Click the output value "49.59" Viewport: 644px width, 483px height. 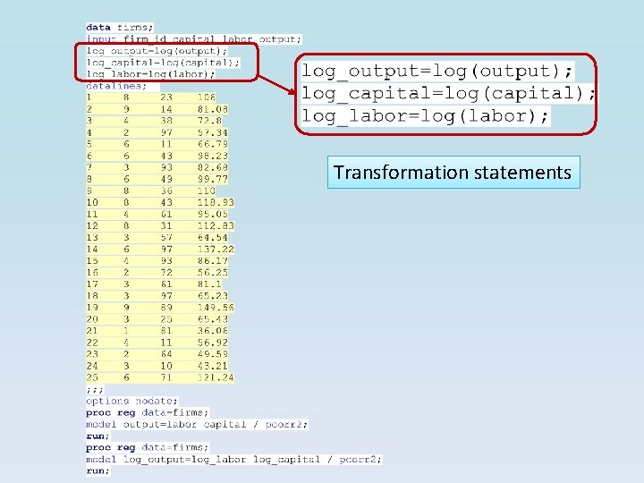[212, 354]
